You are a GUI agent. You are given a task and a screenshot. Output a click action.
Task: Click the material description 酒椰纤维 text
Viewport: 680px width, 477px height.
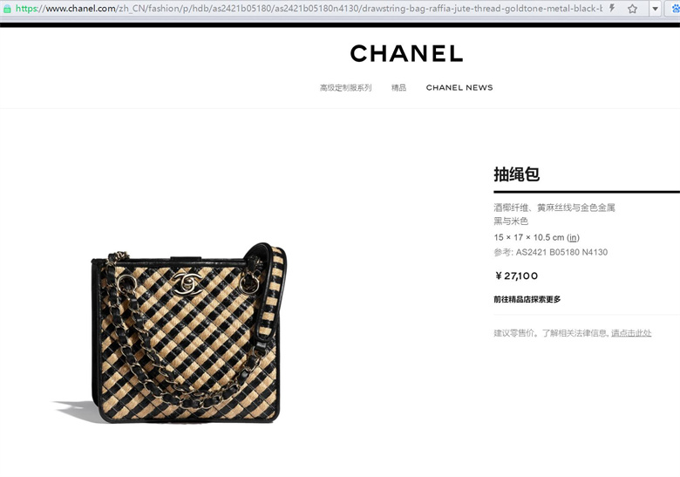pos(511,208)
